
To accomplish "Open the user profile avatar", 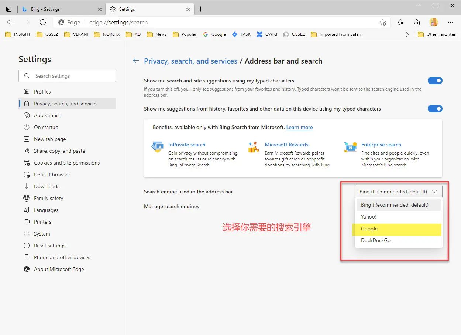I will tap(434, 22).
